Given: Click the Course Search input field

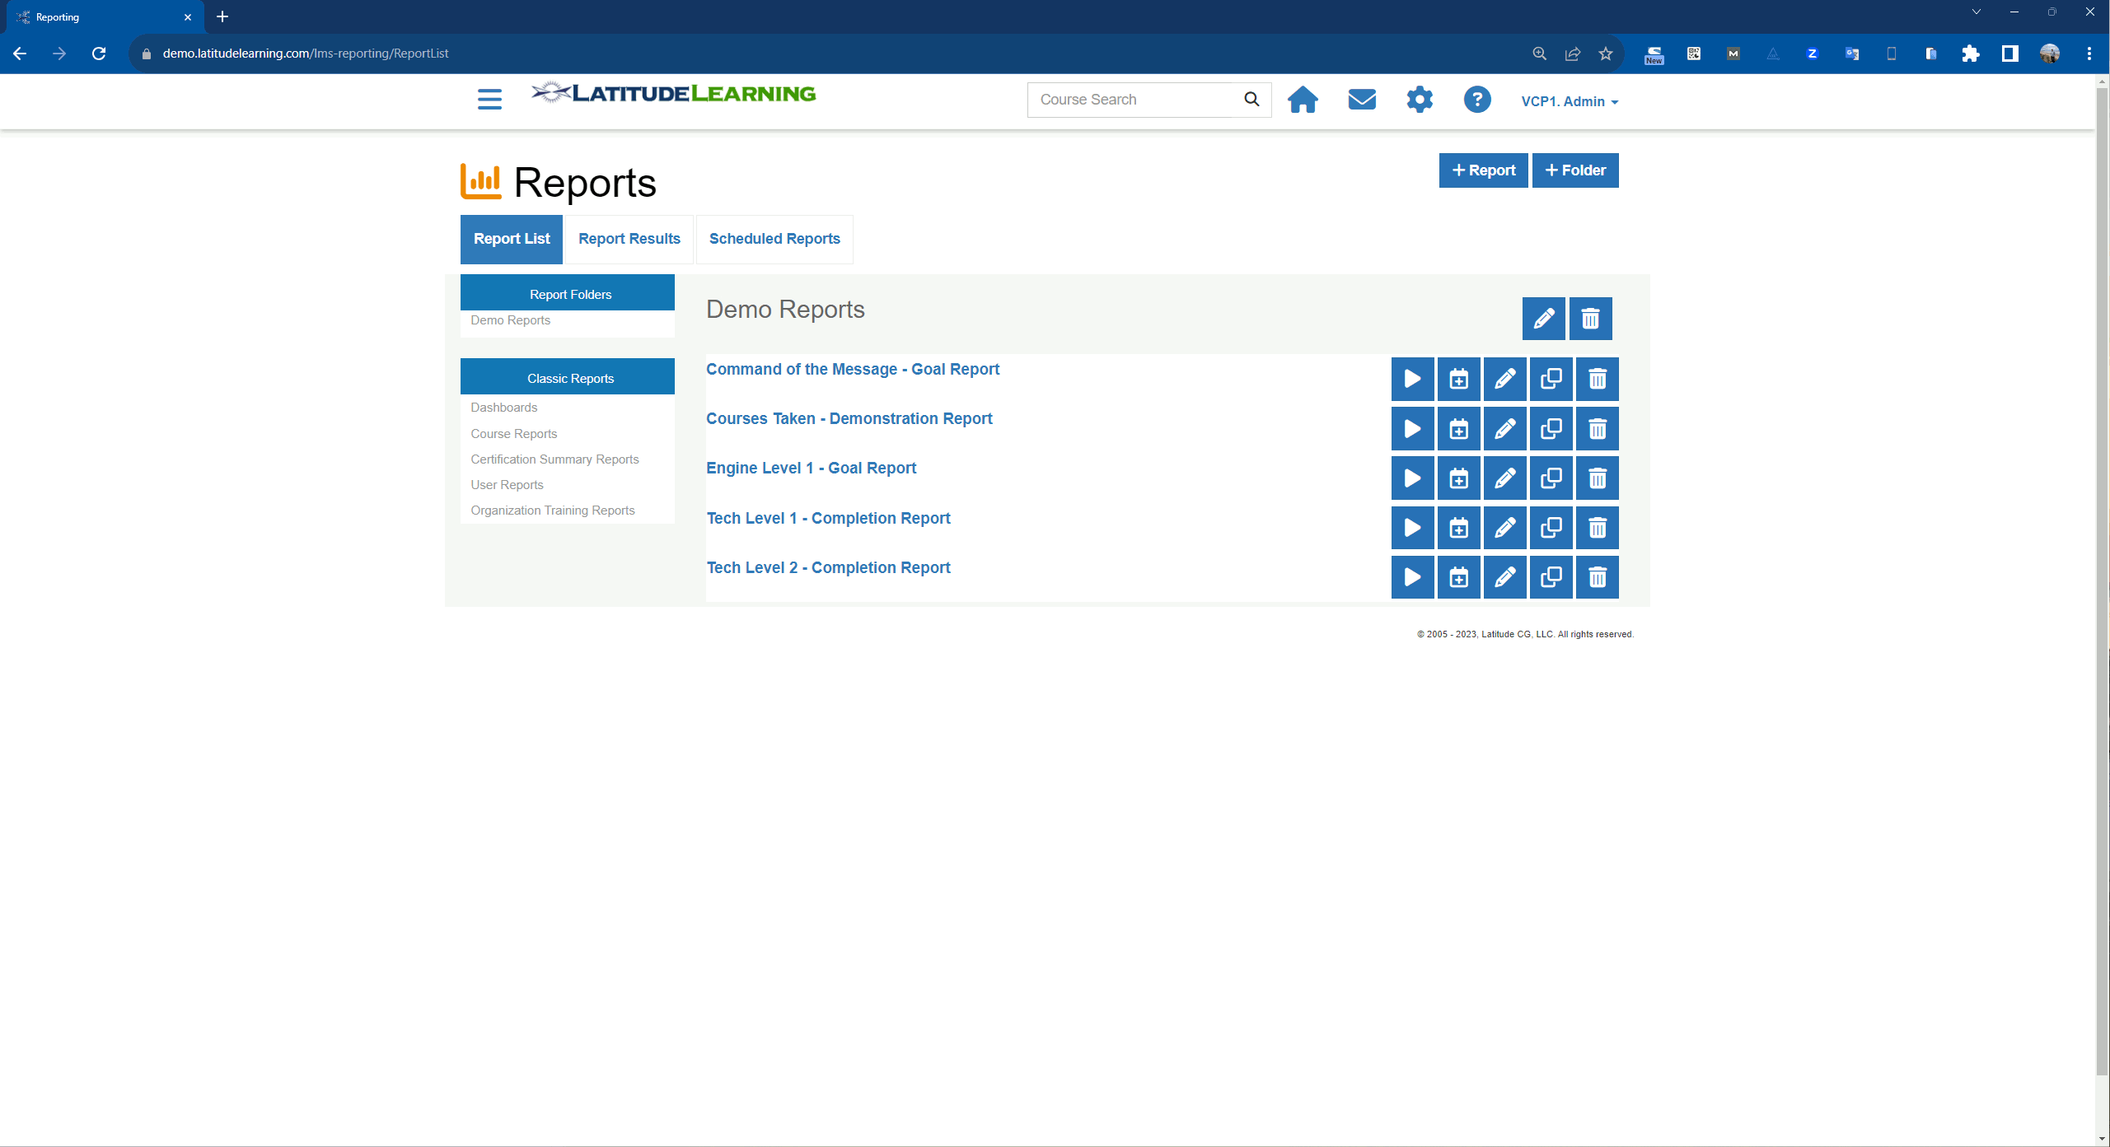Looking at the screenshot, I should coord(1133,100).
